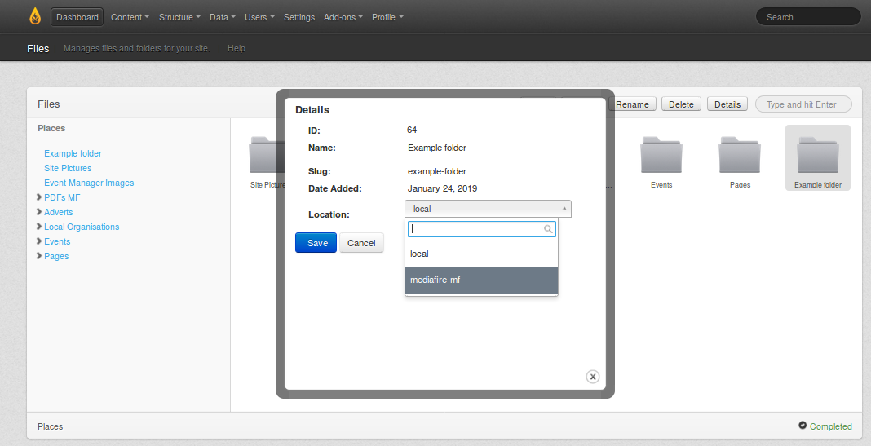Close the Details dialog with X icon
Image resolution: width=871 pixels, height=446 pixels.
click(593, 376)
